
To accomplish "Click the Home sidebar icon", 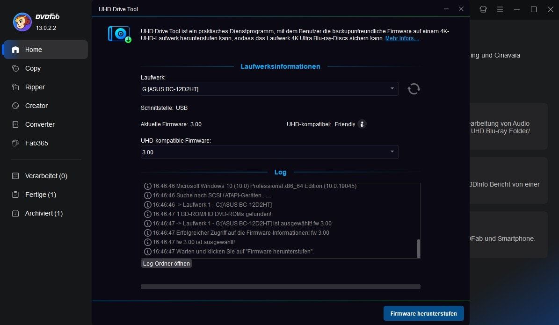I will 15,50.
